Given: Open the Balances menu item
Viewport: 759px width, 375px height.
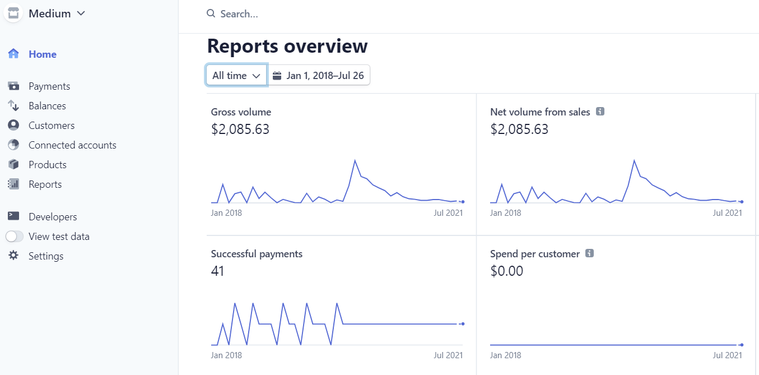Looking at the screenshot, I should [47, 106].
